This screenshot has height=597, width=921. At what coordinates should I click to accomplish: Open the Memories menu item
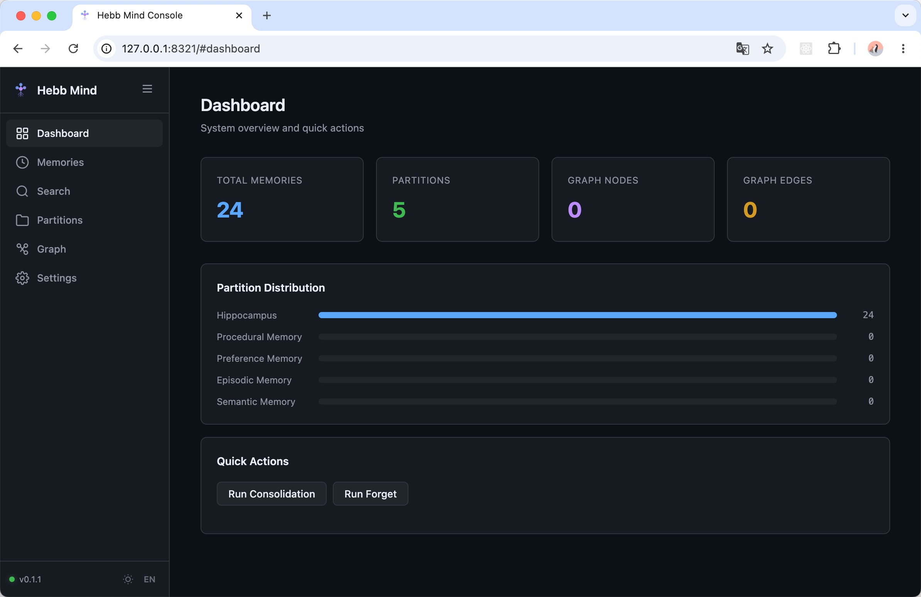84,162
